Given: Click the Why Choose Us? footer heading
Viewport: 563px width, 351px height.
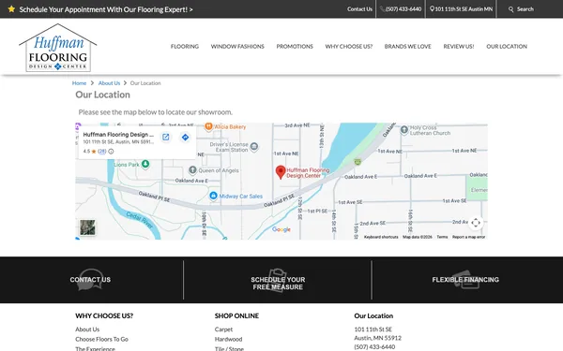Looking at the screenshot, I should [x=104, y=316].
